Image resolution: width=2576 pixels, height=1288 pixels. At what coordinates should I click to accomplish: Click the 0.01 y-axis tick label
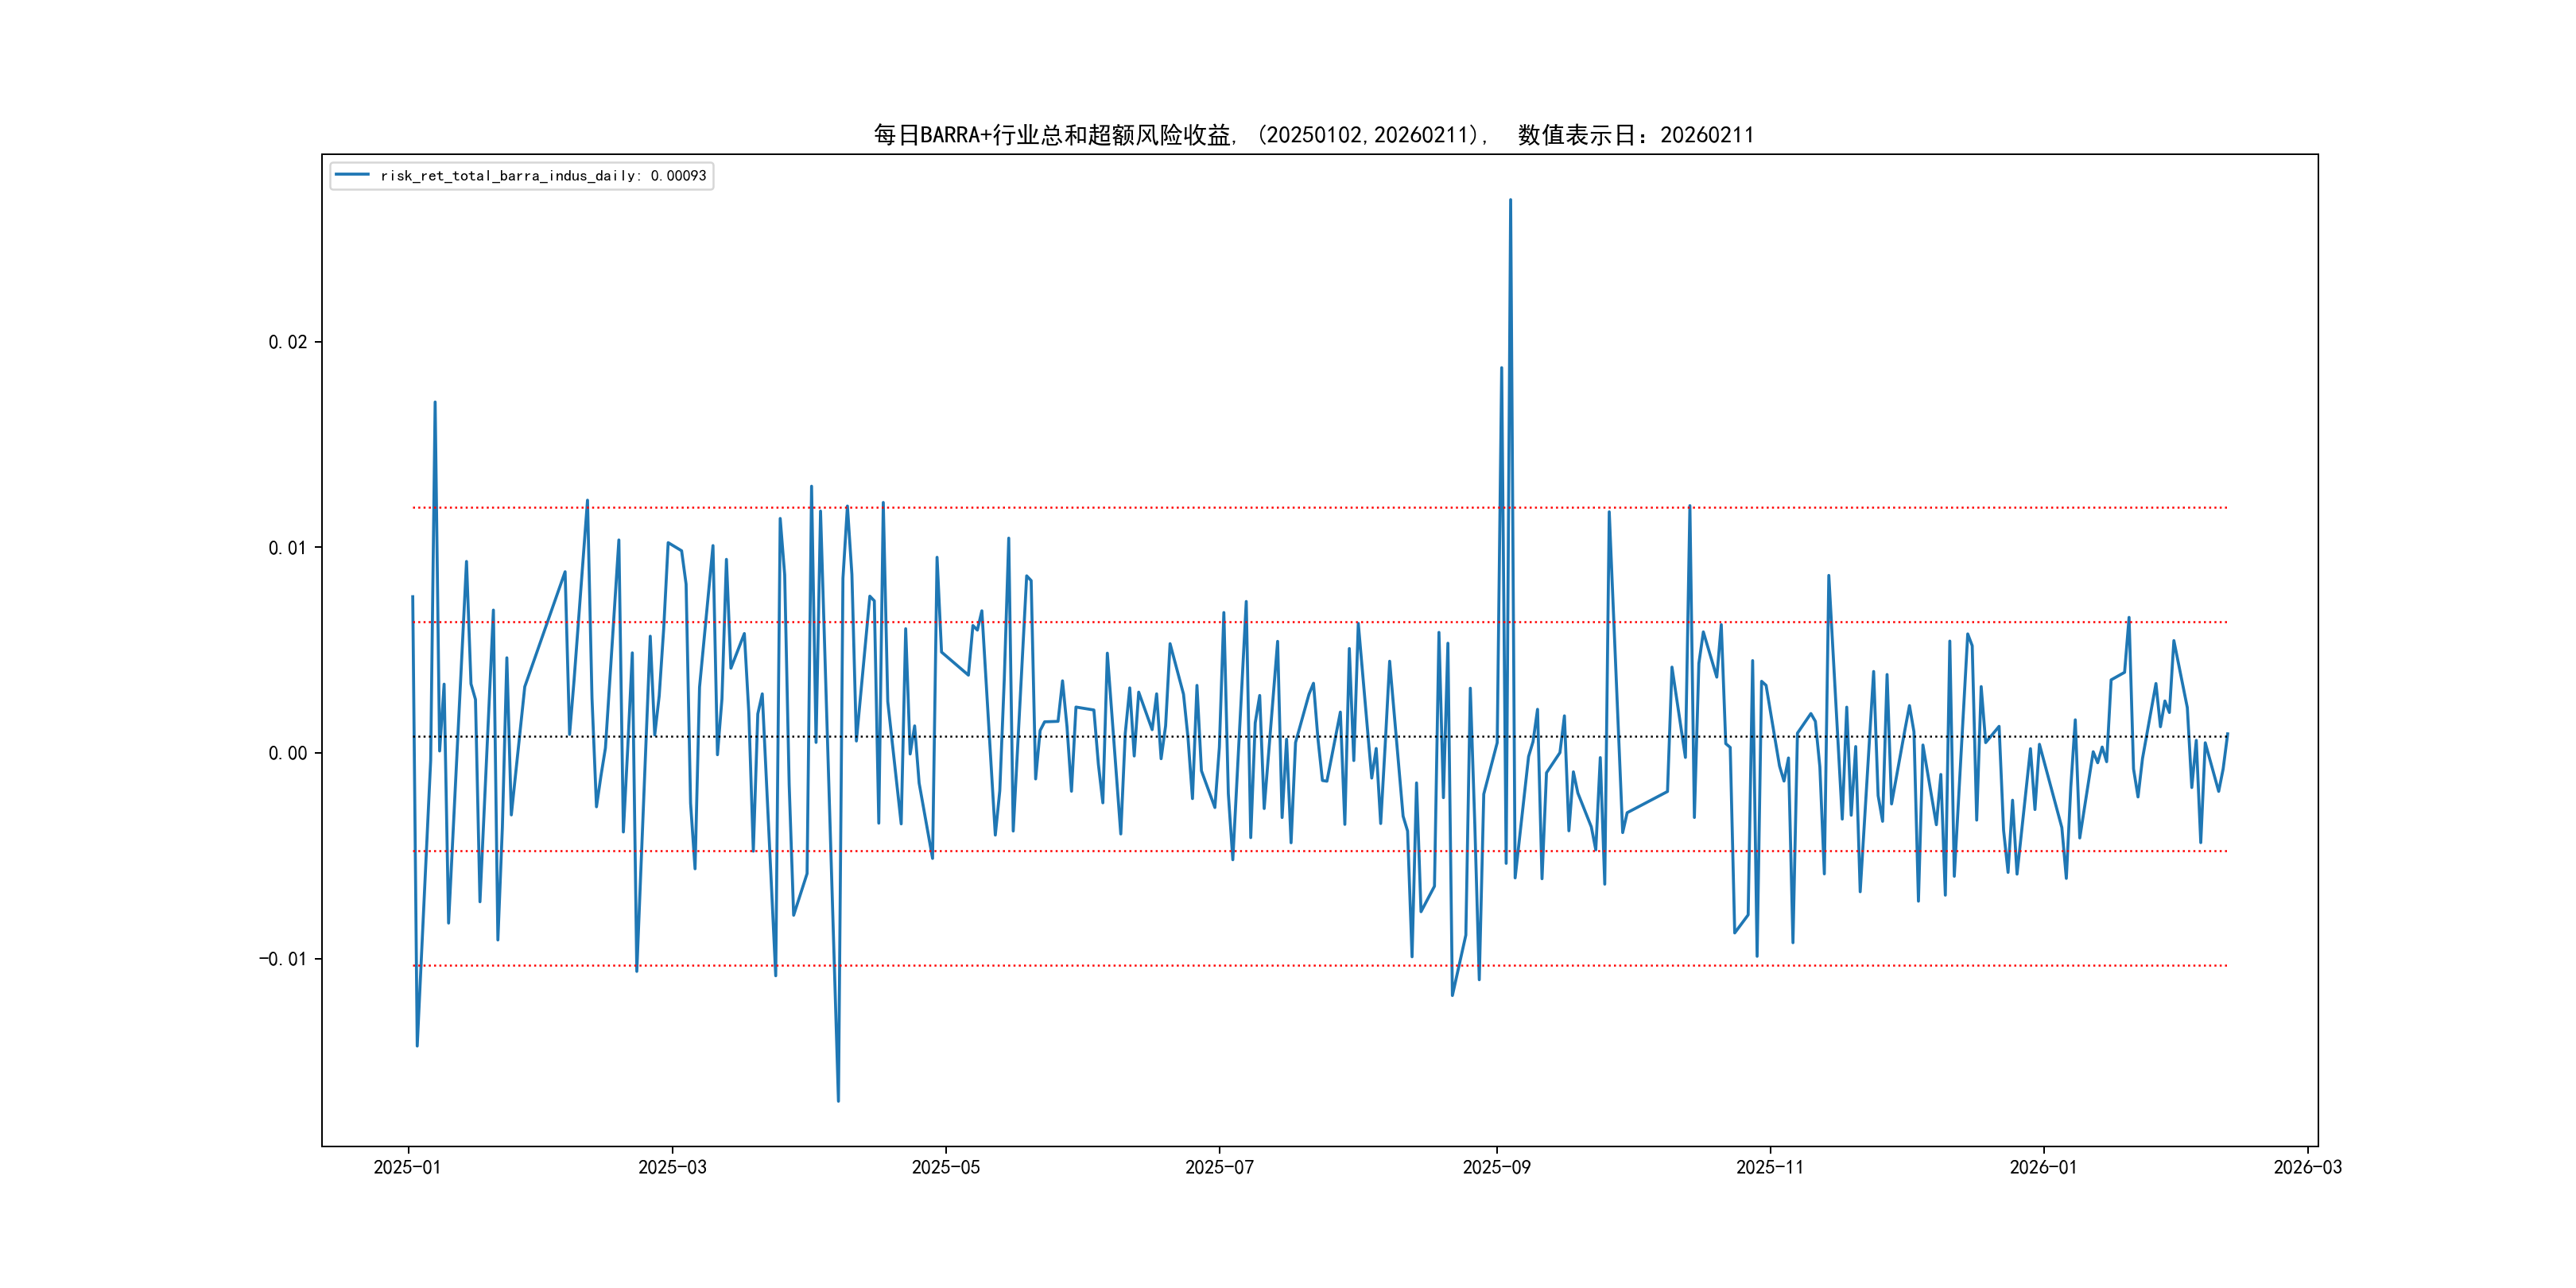[x=287, y=548]
